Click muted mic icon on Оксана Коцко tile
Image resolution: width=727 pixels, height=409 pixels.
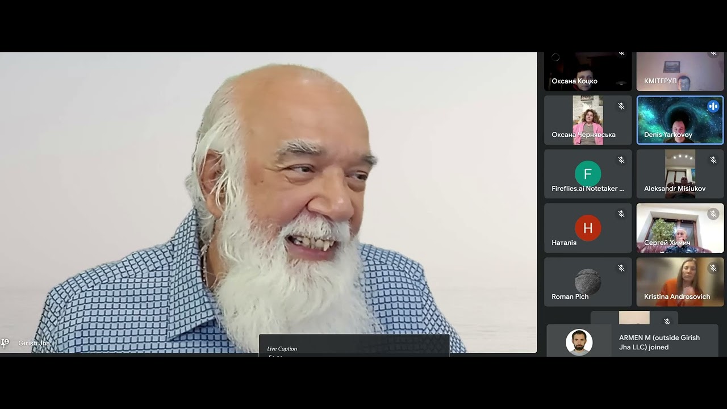pyautogui.click(x=621, y=54)
